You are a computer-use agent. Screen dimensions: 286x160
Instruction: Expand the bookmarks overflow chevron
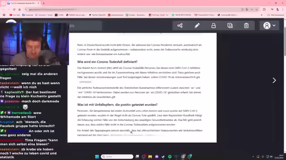(x=261, y=15)
